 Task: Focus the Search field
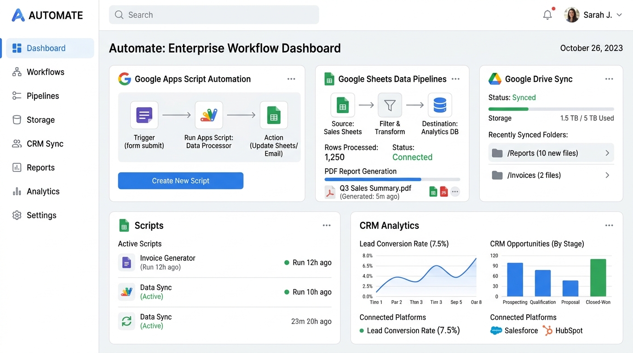tap(214, 15)
